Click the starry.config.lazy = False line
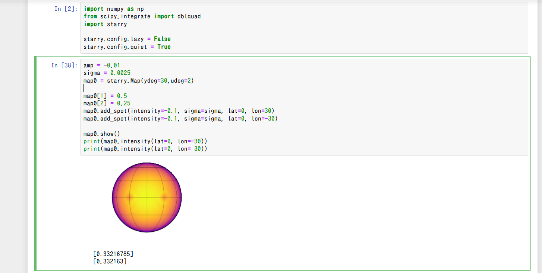This screenshot has width=542, height=273. (x=127, y=39)
